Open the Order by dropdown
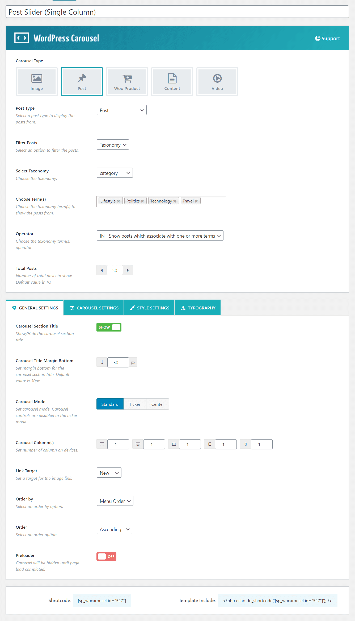Screen dimensions: 355x621 (x=115, y=501)
